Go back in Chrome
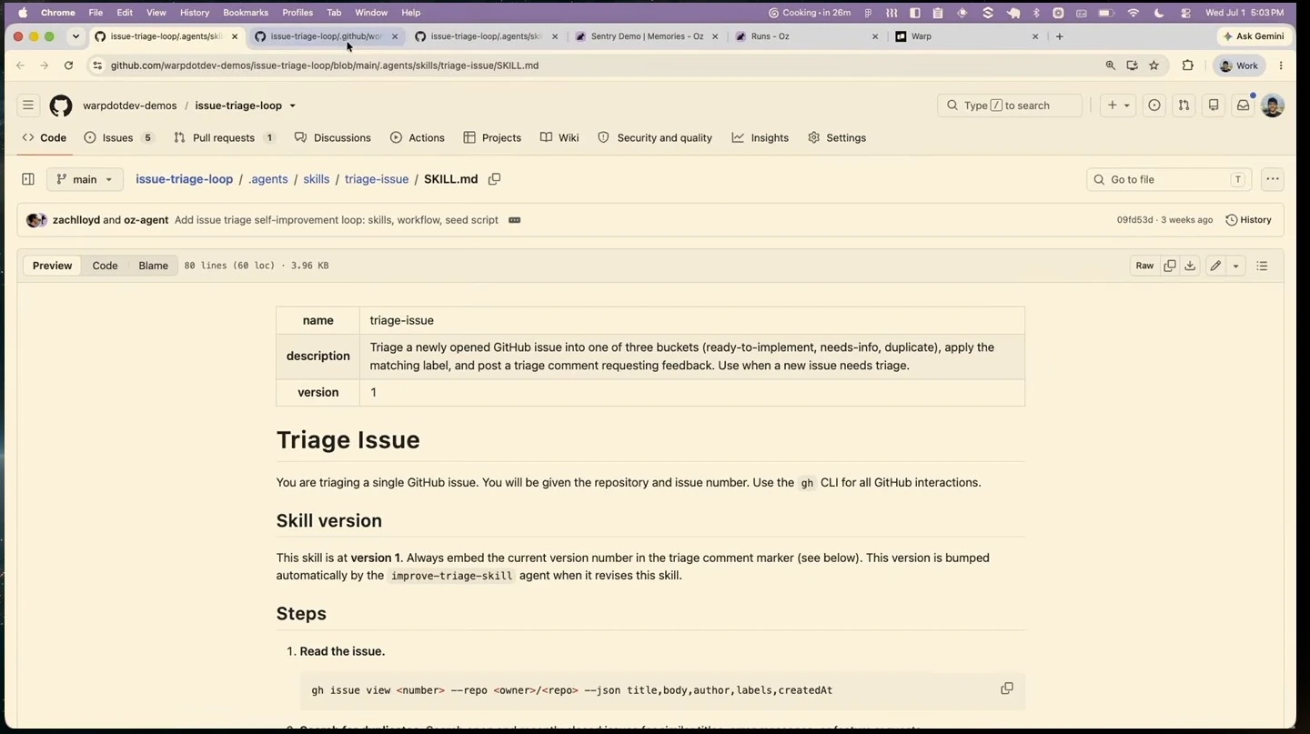The height and width of the screenshot is (734, 1310). coord(20,65)
